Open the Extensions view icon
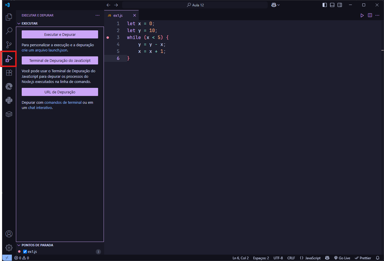Screen dimensions: 384x261 (9, 73)
